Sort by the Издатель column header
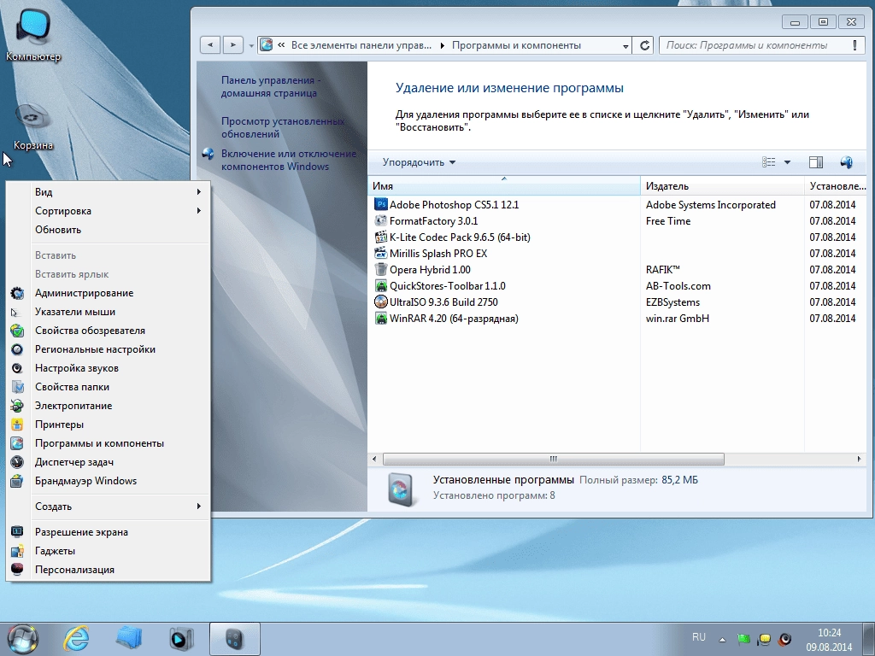875x656 pixels. [722, 186]
